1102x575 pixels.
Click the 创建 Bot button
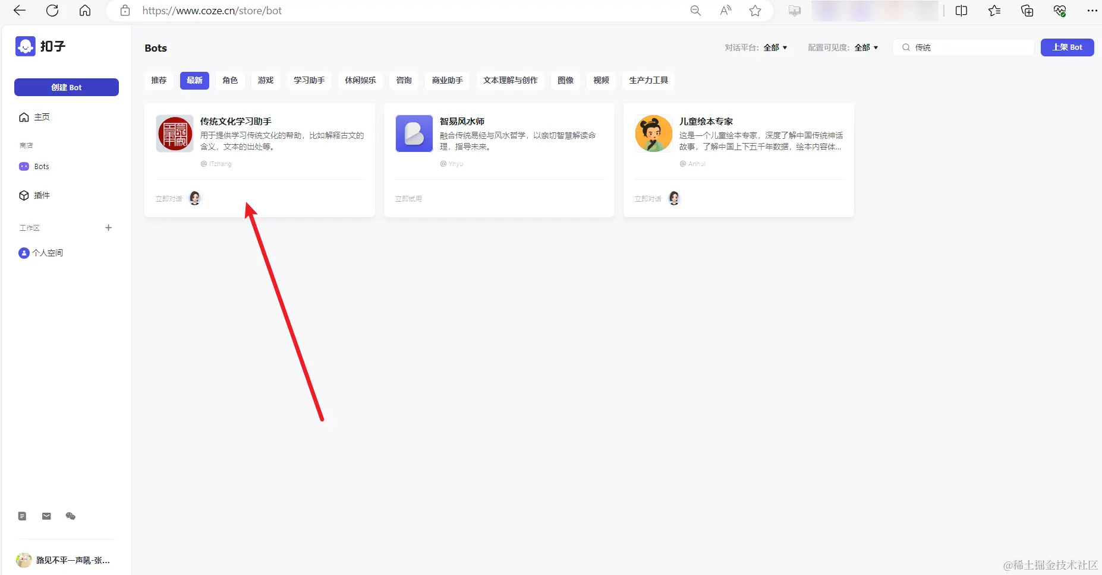(67, 87)
